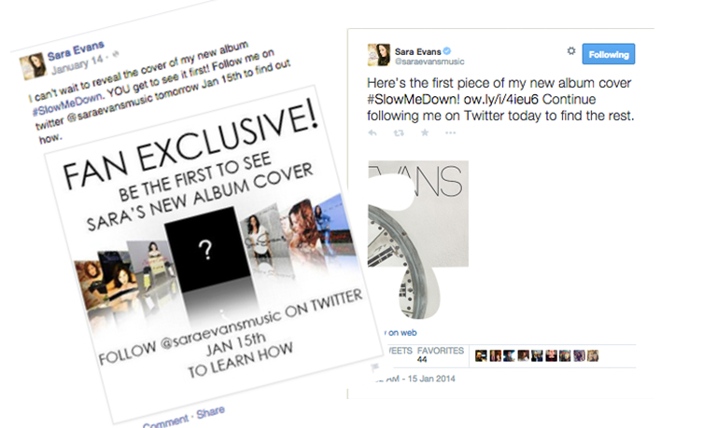Click the Sara Evans Facebook name link
717x428 pixels.
[76, 50]
